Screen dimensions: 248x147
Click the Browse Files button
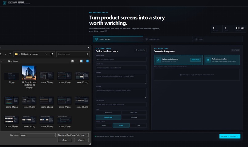tap(195, 60)
